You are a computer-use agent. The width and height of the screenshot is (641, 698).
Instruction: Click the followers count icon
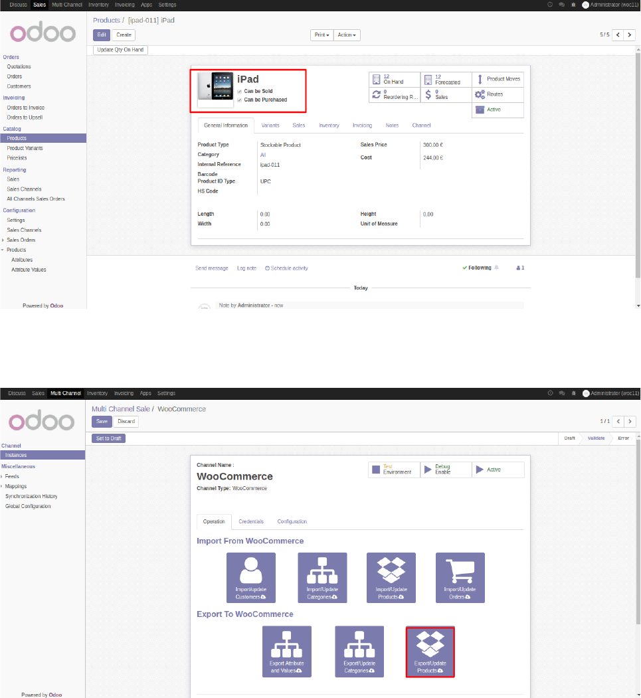pos(520,268)
